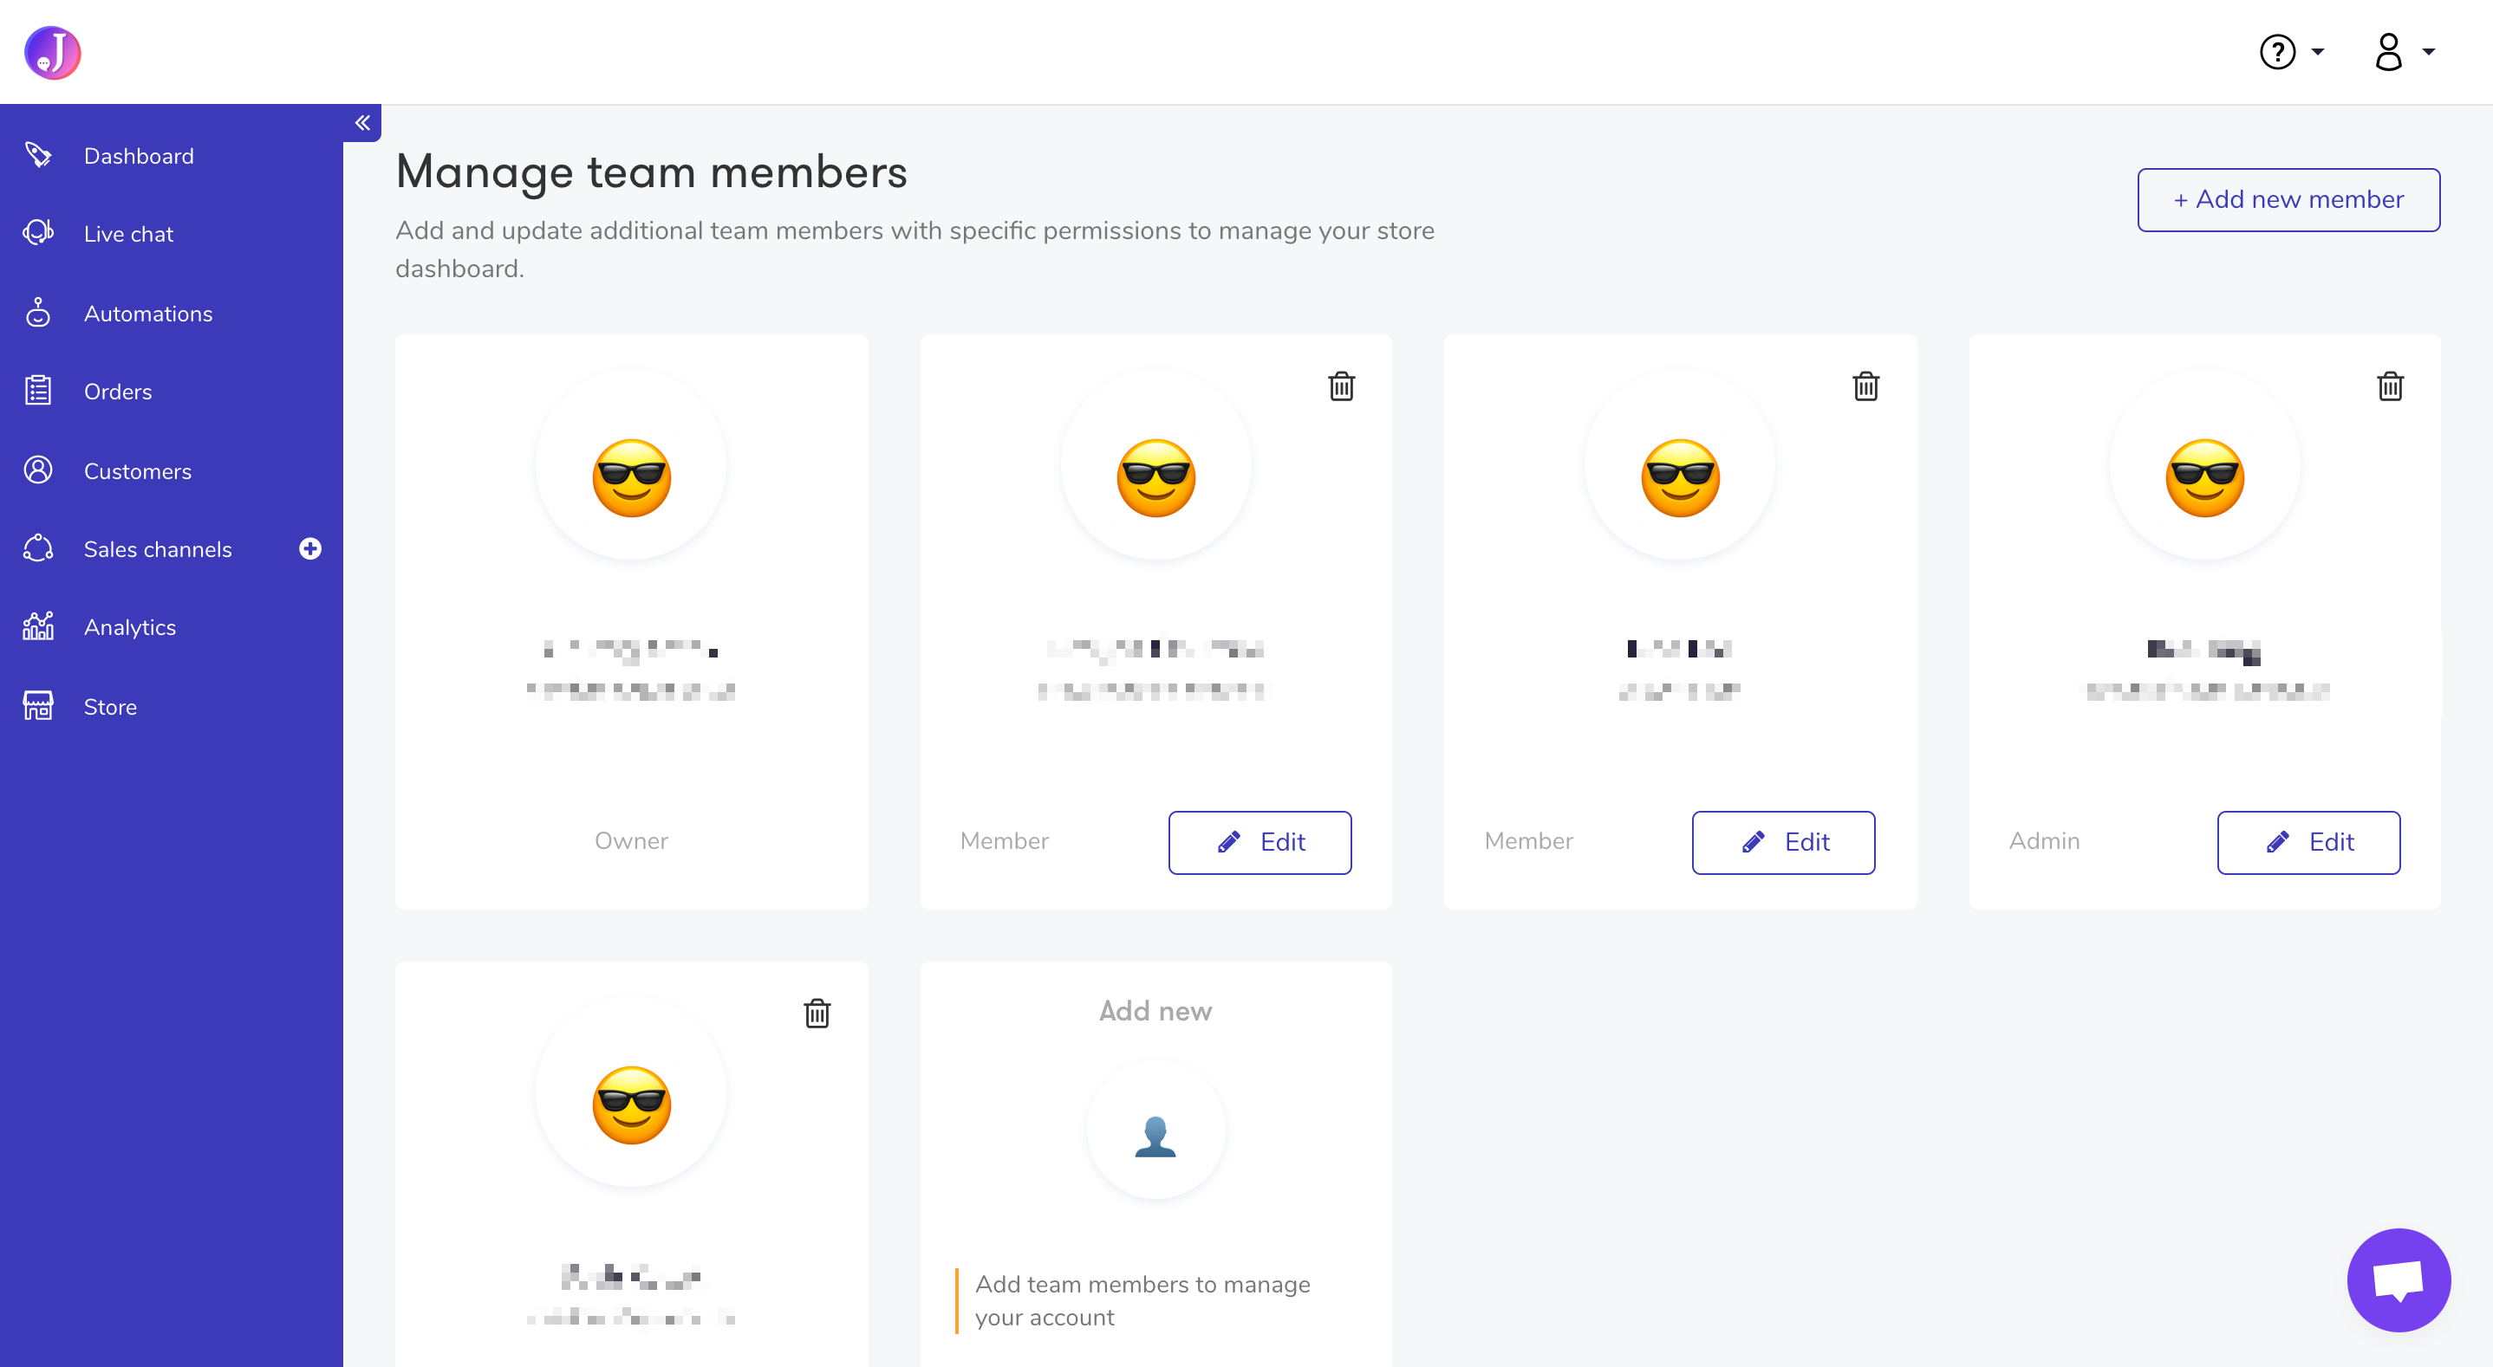Open Sales channels menu item
Screen dimensions: 2493x1367
pyautogui.click(x=158, y=549)
